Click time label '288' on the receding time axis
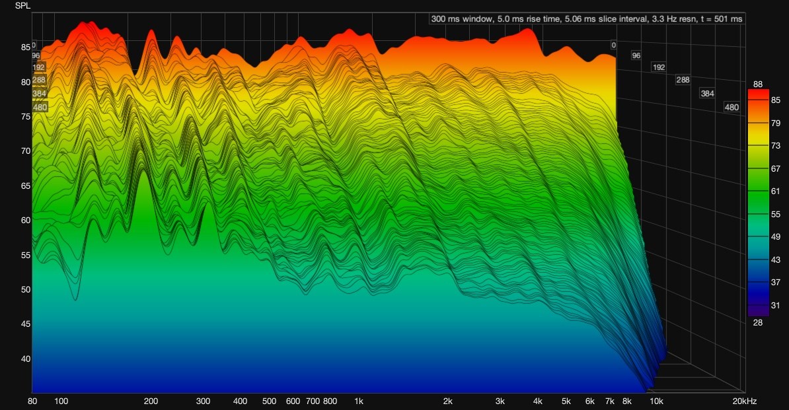This screenshot has height=410, width=789. point(683,80)
